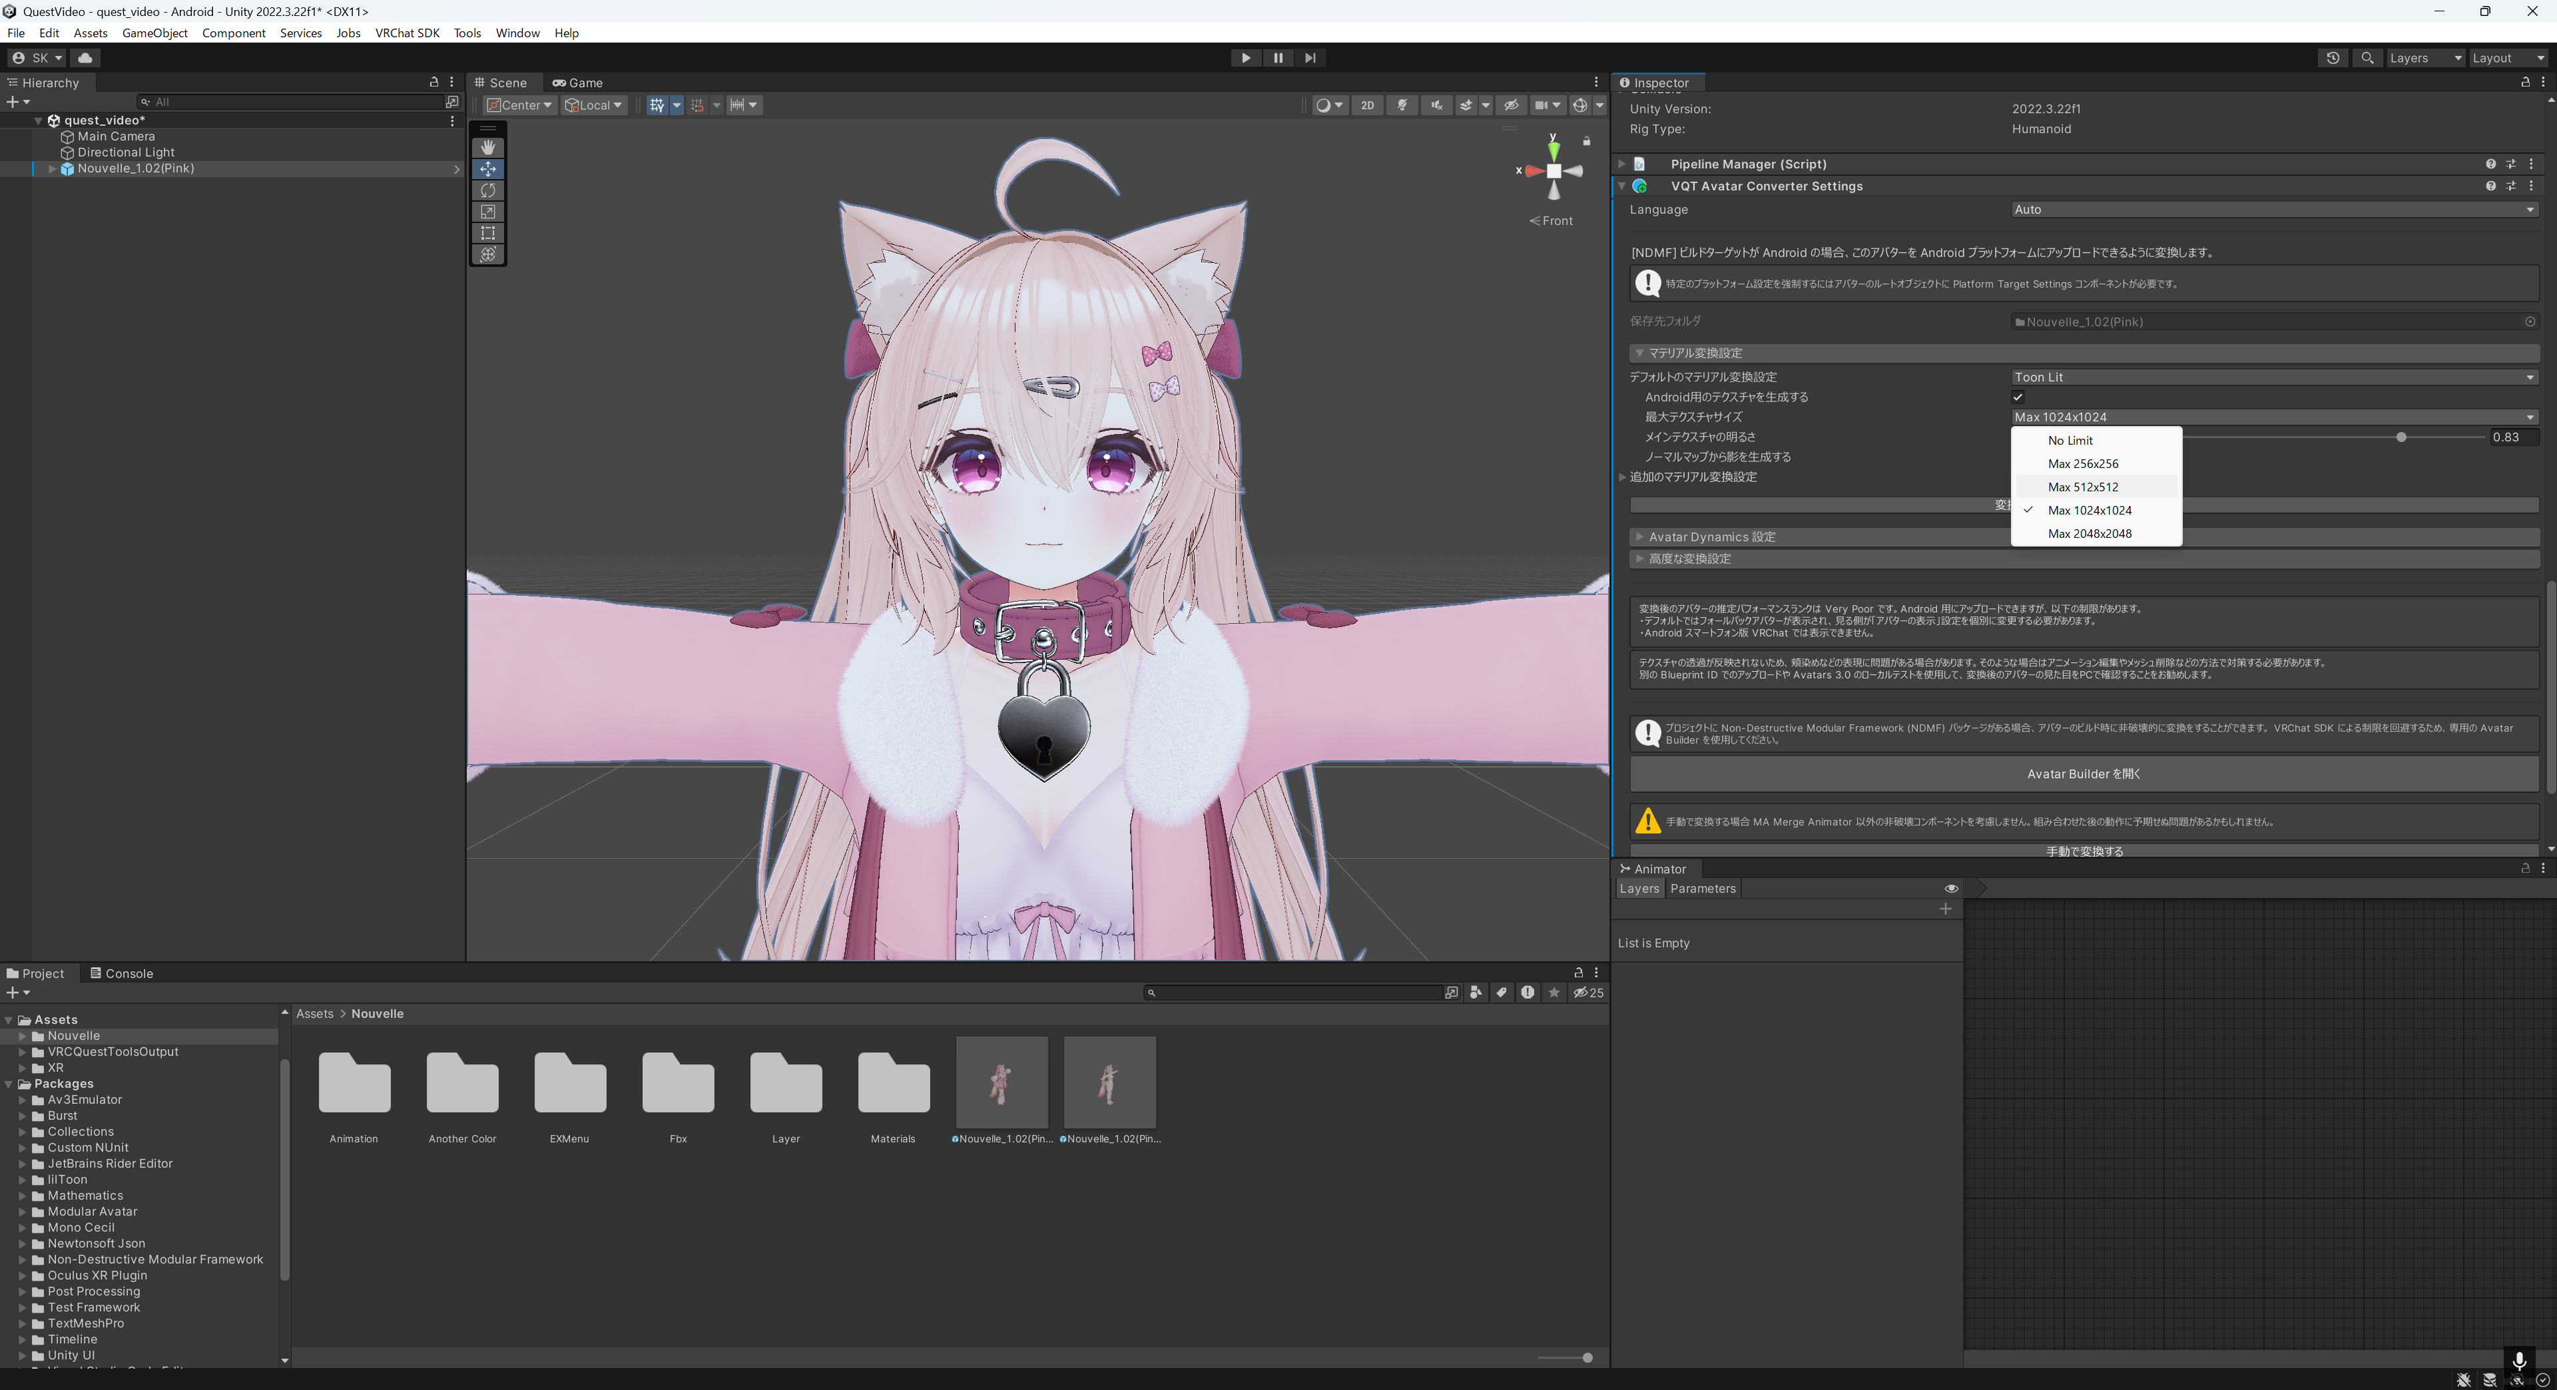Viewport: 2557px width, 1390px height.
Task: Select the Rotate tool
Action: [487, 190]
